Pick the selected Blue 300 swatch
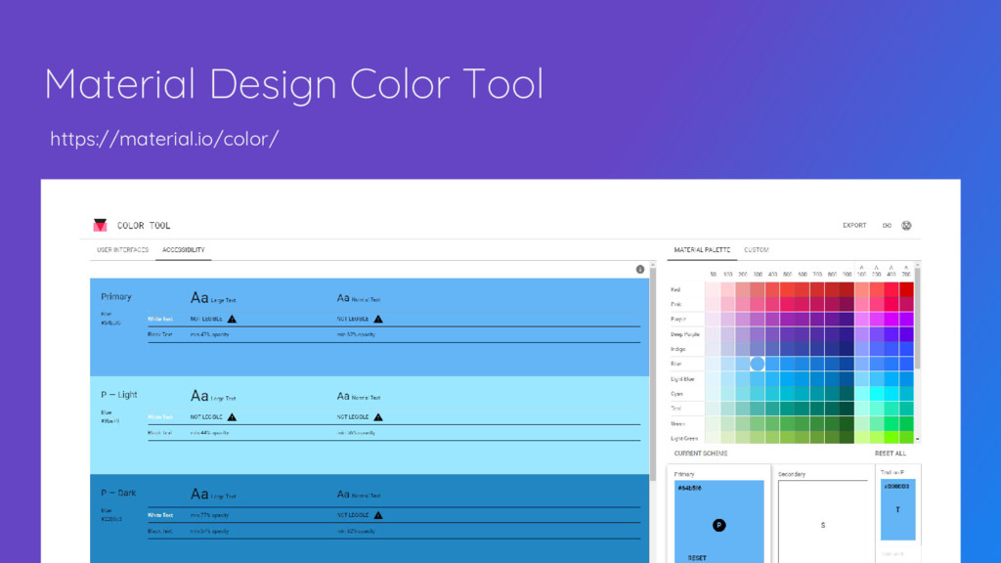The width and height of the screenshot is (1001, 563). click(x=758, y=364)
